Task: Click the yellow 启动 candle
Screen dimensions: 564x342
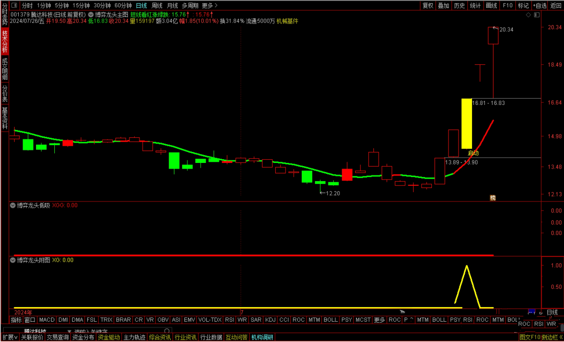Action: (x=466, y=124)
